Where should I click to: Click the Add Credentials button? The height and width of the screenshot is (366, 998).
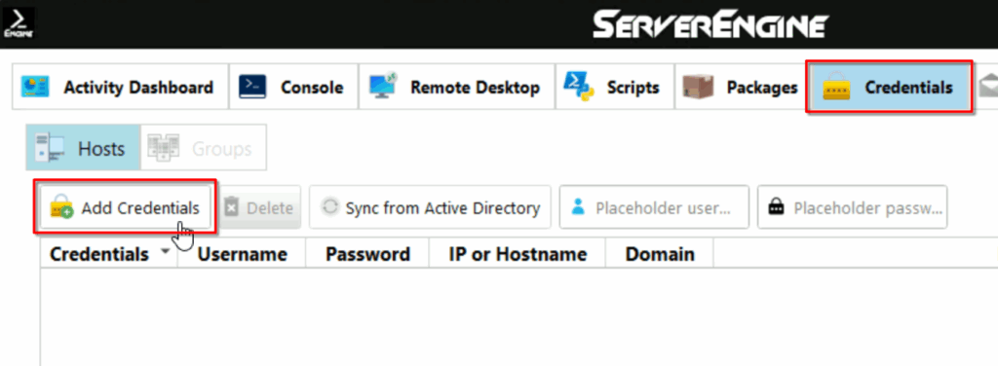point(126,207)
